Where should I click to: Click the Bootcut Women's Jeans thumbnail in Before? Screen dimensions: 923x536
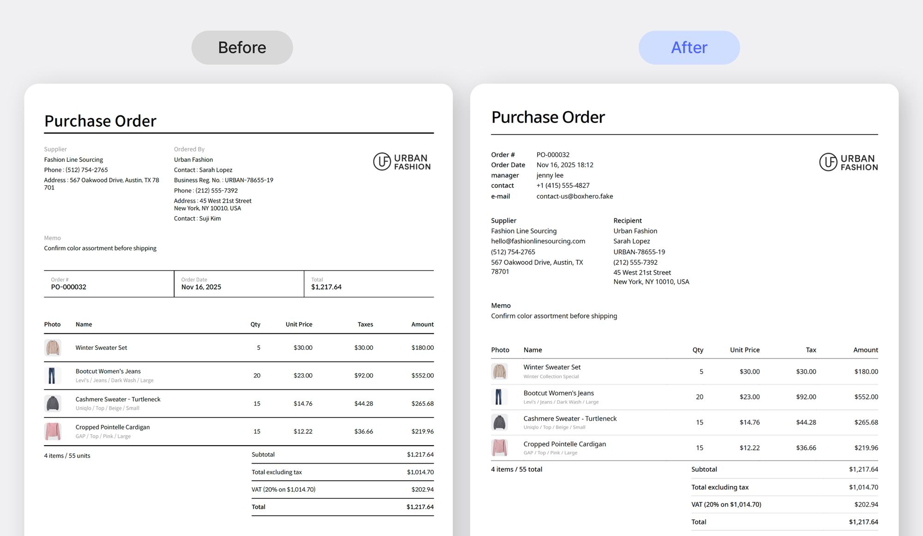pyautogui.click(x=53, y=375)
